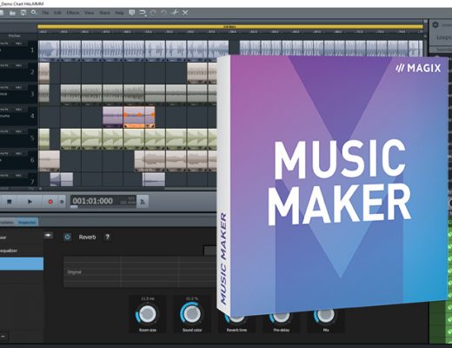
Task: Click the loop arrow icon with dropdown in the toolbar
Action: [143, 12]
